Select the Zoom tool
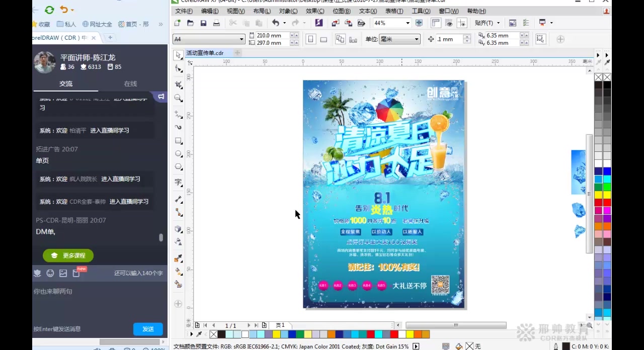The height and width of the screenshot is (350, 644). click(x=178, y=98)
